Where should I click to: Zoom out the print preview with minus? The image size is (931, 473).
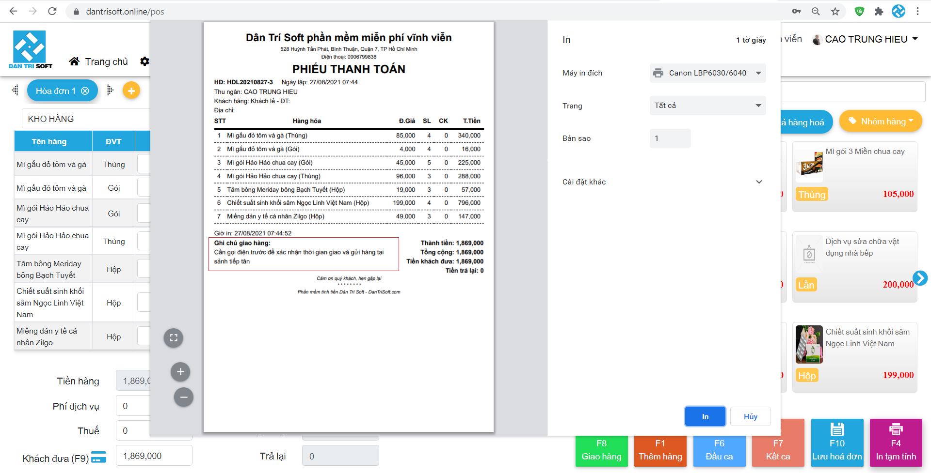click(x=183, y=397)
